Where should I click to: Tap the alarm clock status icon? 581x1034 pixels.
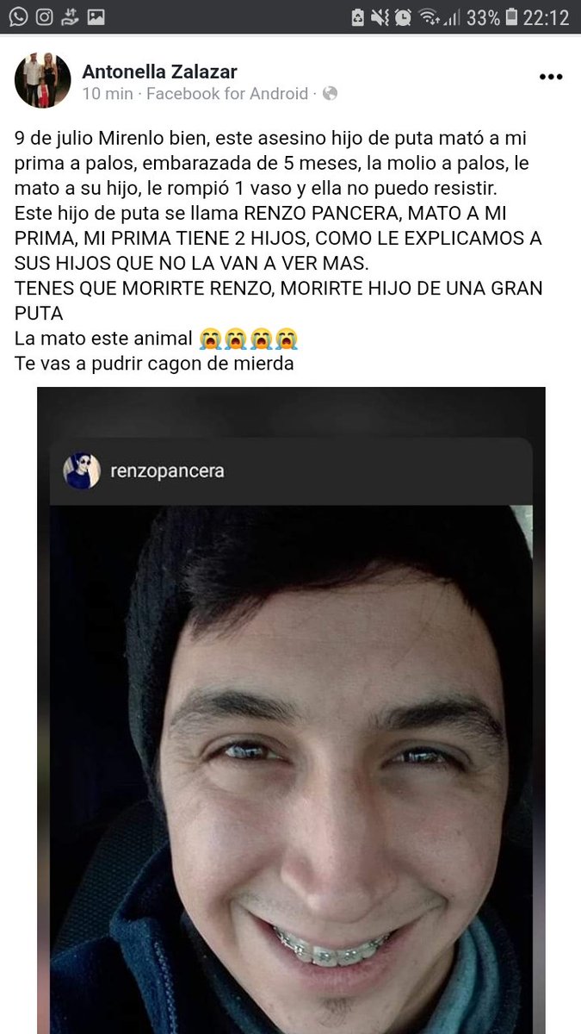(403, 16)
